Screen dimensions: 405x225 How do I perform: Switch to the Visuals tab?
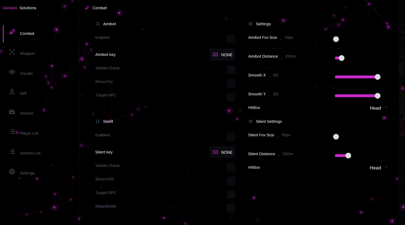point(26,73)
